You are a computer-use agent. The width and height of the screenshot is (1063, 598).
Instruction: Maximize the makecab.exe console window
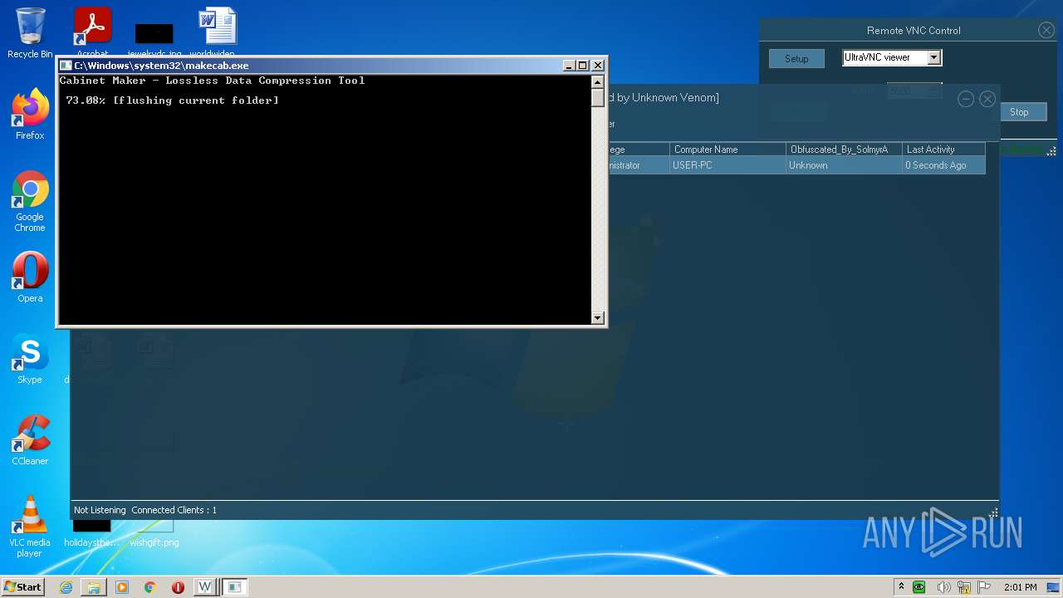(x=583, y=66)
